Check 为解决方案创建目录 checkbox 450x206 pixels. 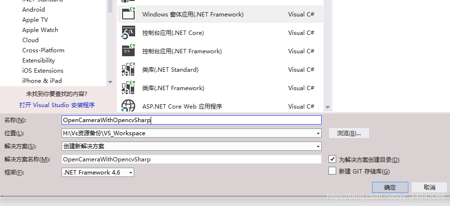point(332,159)
